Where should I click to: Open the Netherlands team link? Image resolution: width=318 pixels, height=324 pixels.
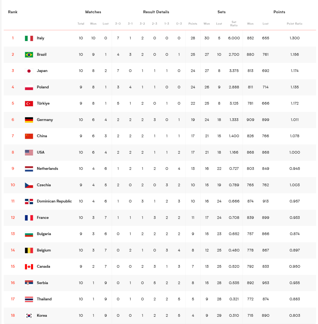47,168
